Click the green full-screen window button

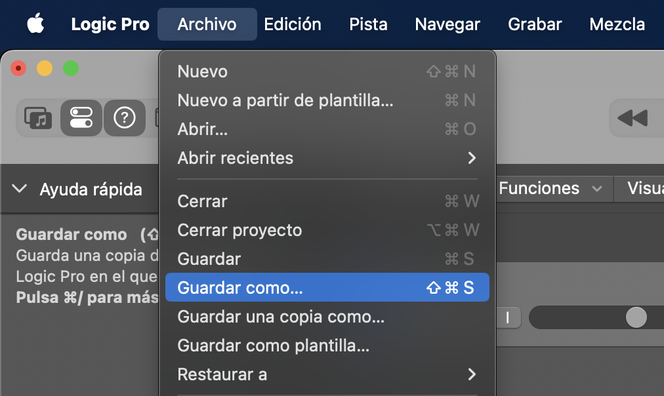[x=70, y=68]
